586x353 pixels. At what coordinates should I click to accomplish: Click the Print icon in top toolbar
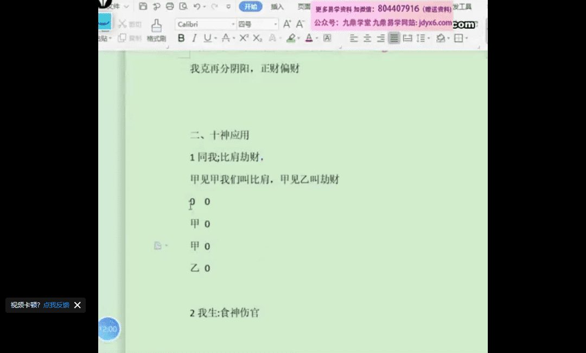coord(170,7)
